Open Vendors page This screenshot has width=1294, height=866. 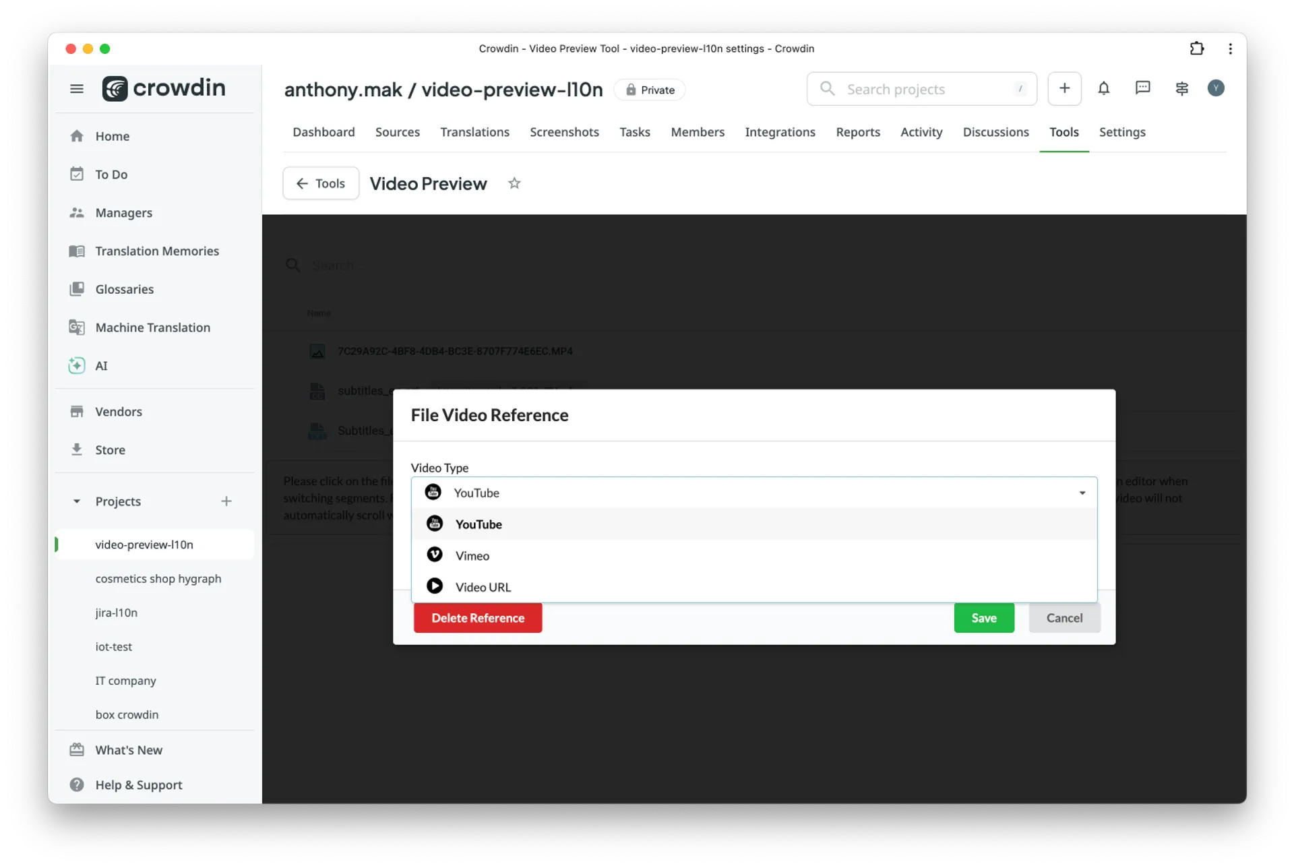tap(118, 412)
